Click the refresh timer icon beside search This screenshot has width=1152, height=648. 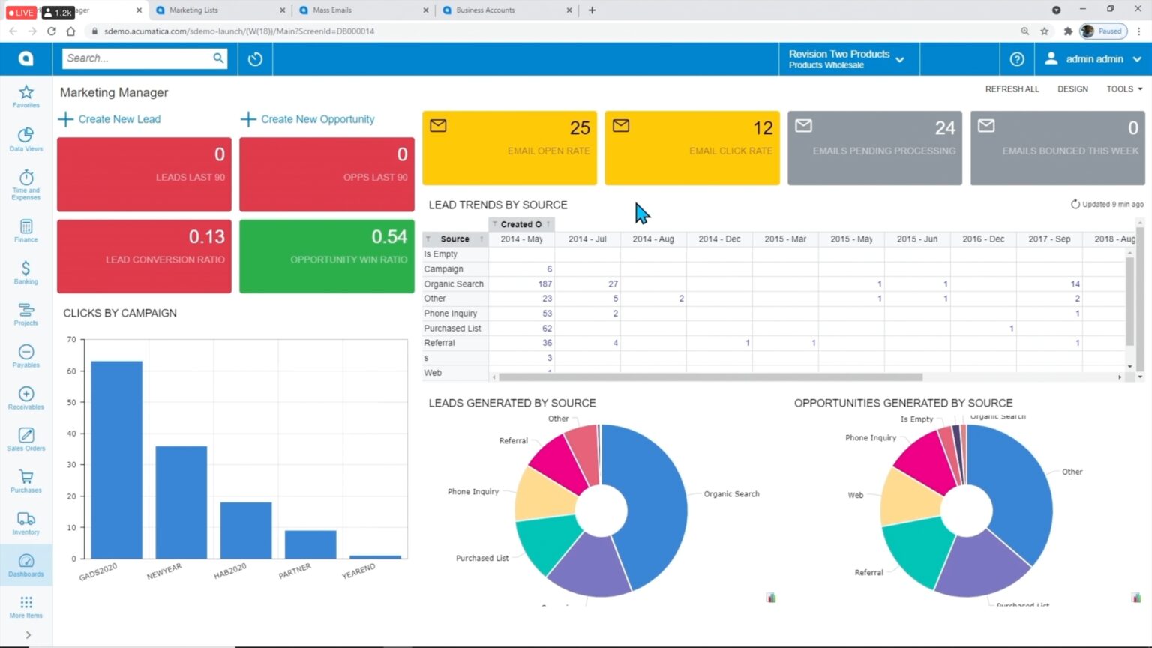click(x=255, y=58)
